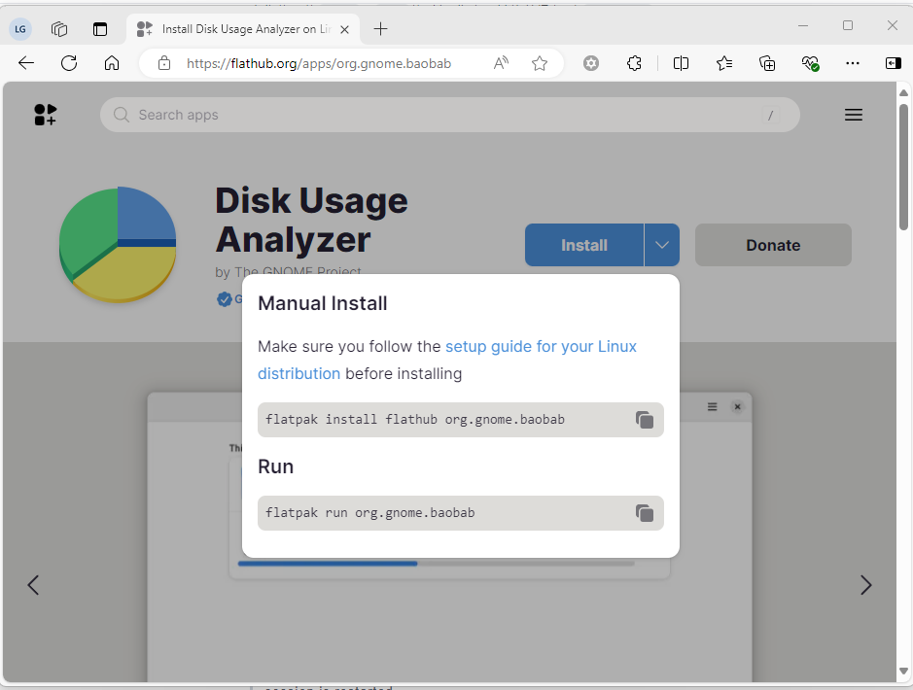Show the next screenshot in carousel
Image resolution: width=913 pixels, height=690 pixels.
865,585
